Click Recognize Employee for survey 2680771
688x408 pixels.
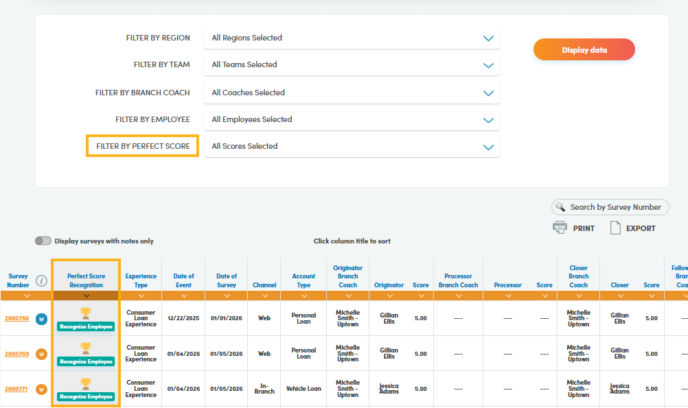pyautogui.click(x=86, y=396)
